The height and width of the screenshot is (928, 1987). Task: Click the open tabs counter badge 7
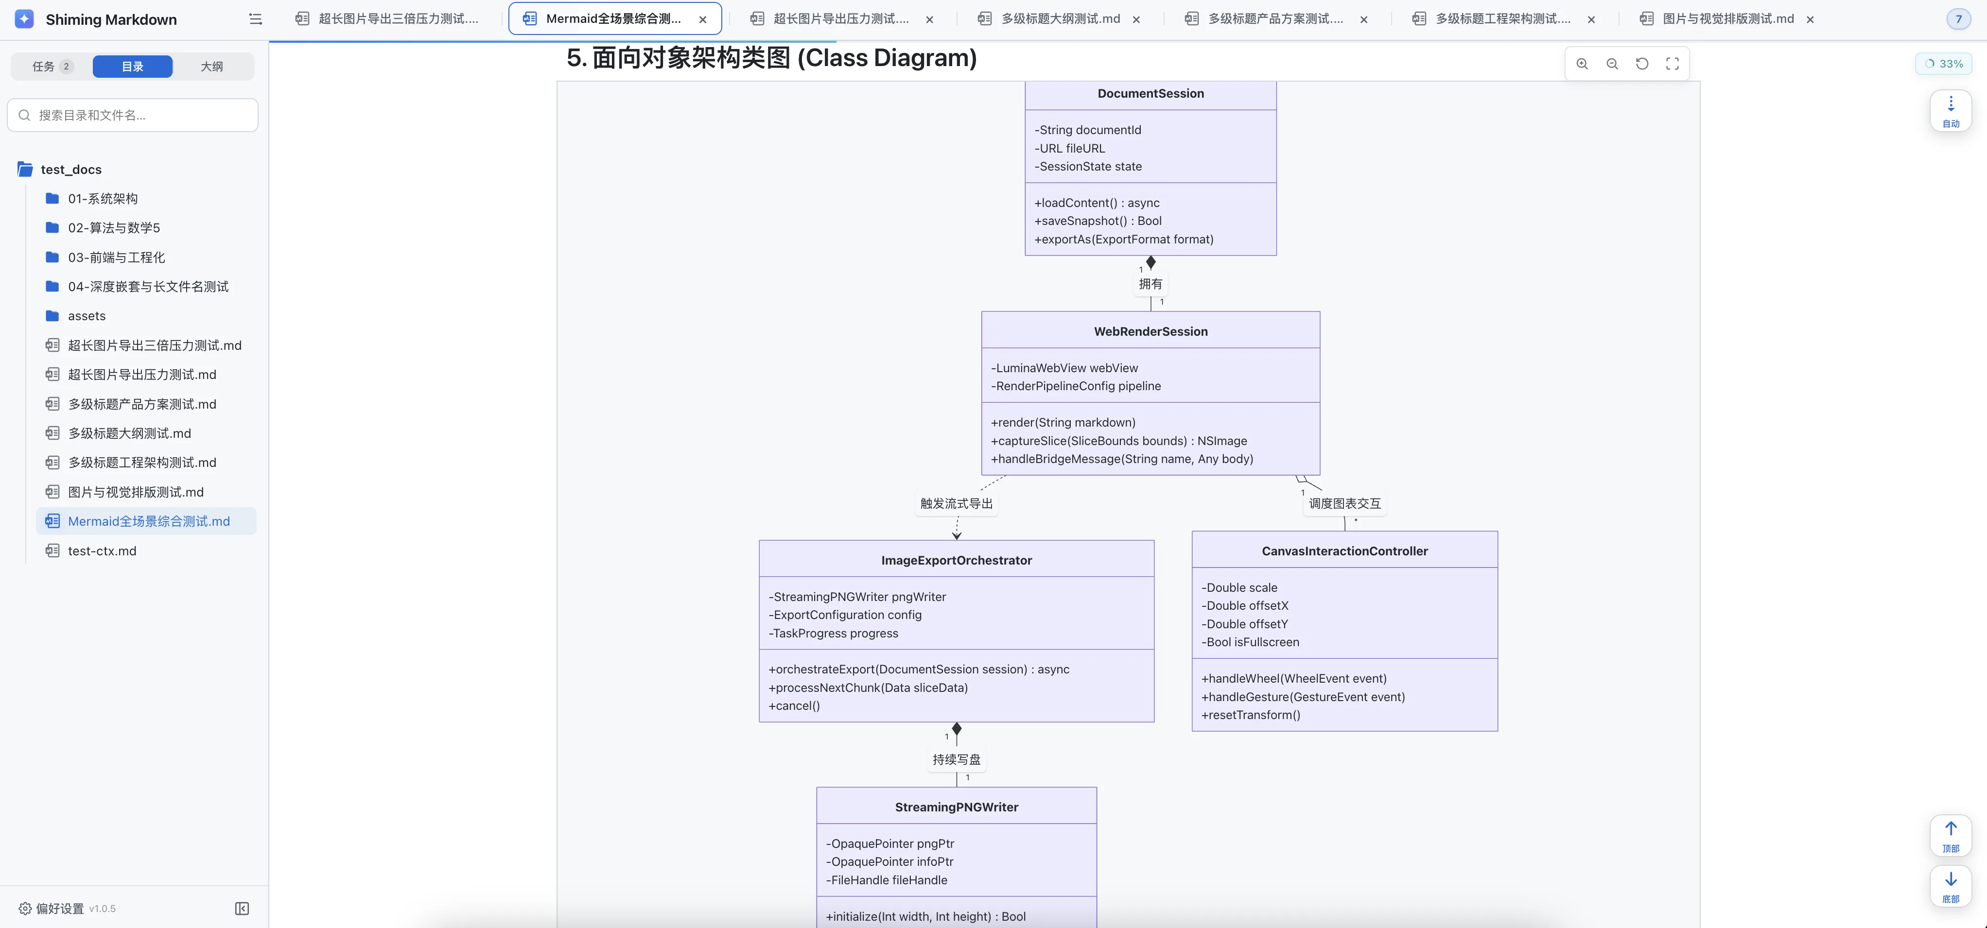(1958, 19)
